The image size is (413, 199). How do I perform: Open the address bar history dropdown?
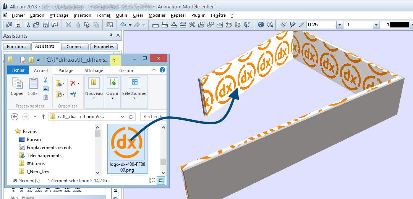tap(123, 116)
